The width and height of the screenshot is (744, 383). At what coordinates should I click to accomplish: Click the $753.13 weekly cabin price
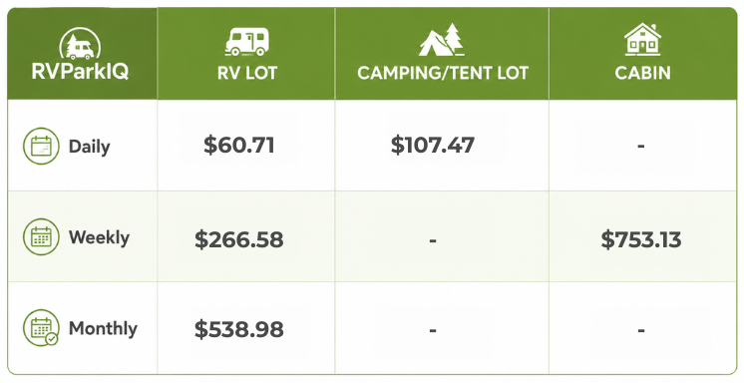[x=641, y=239]
